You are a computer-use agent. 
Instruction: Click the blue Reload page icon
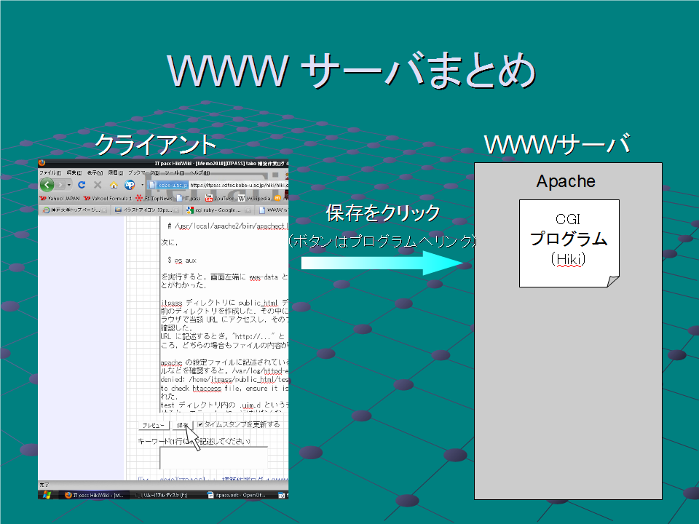pos(82,185)
